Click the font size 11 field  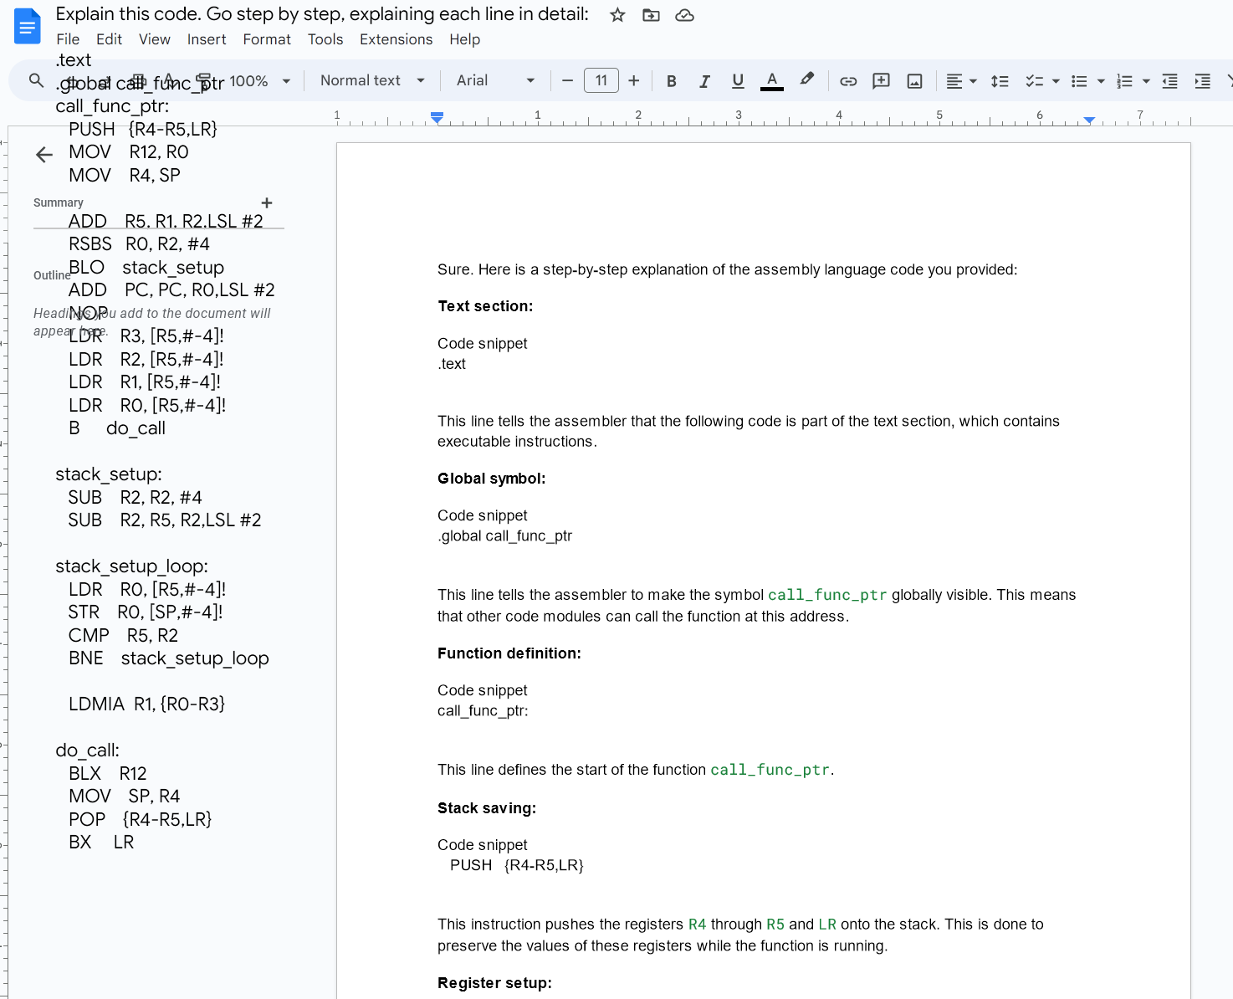click(601, 80)
